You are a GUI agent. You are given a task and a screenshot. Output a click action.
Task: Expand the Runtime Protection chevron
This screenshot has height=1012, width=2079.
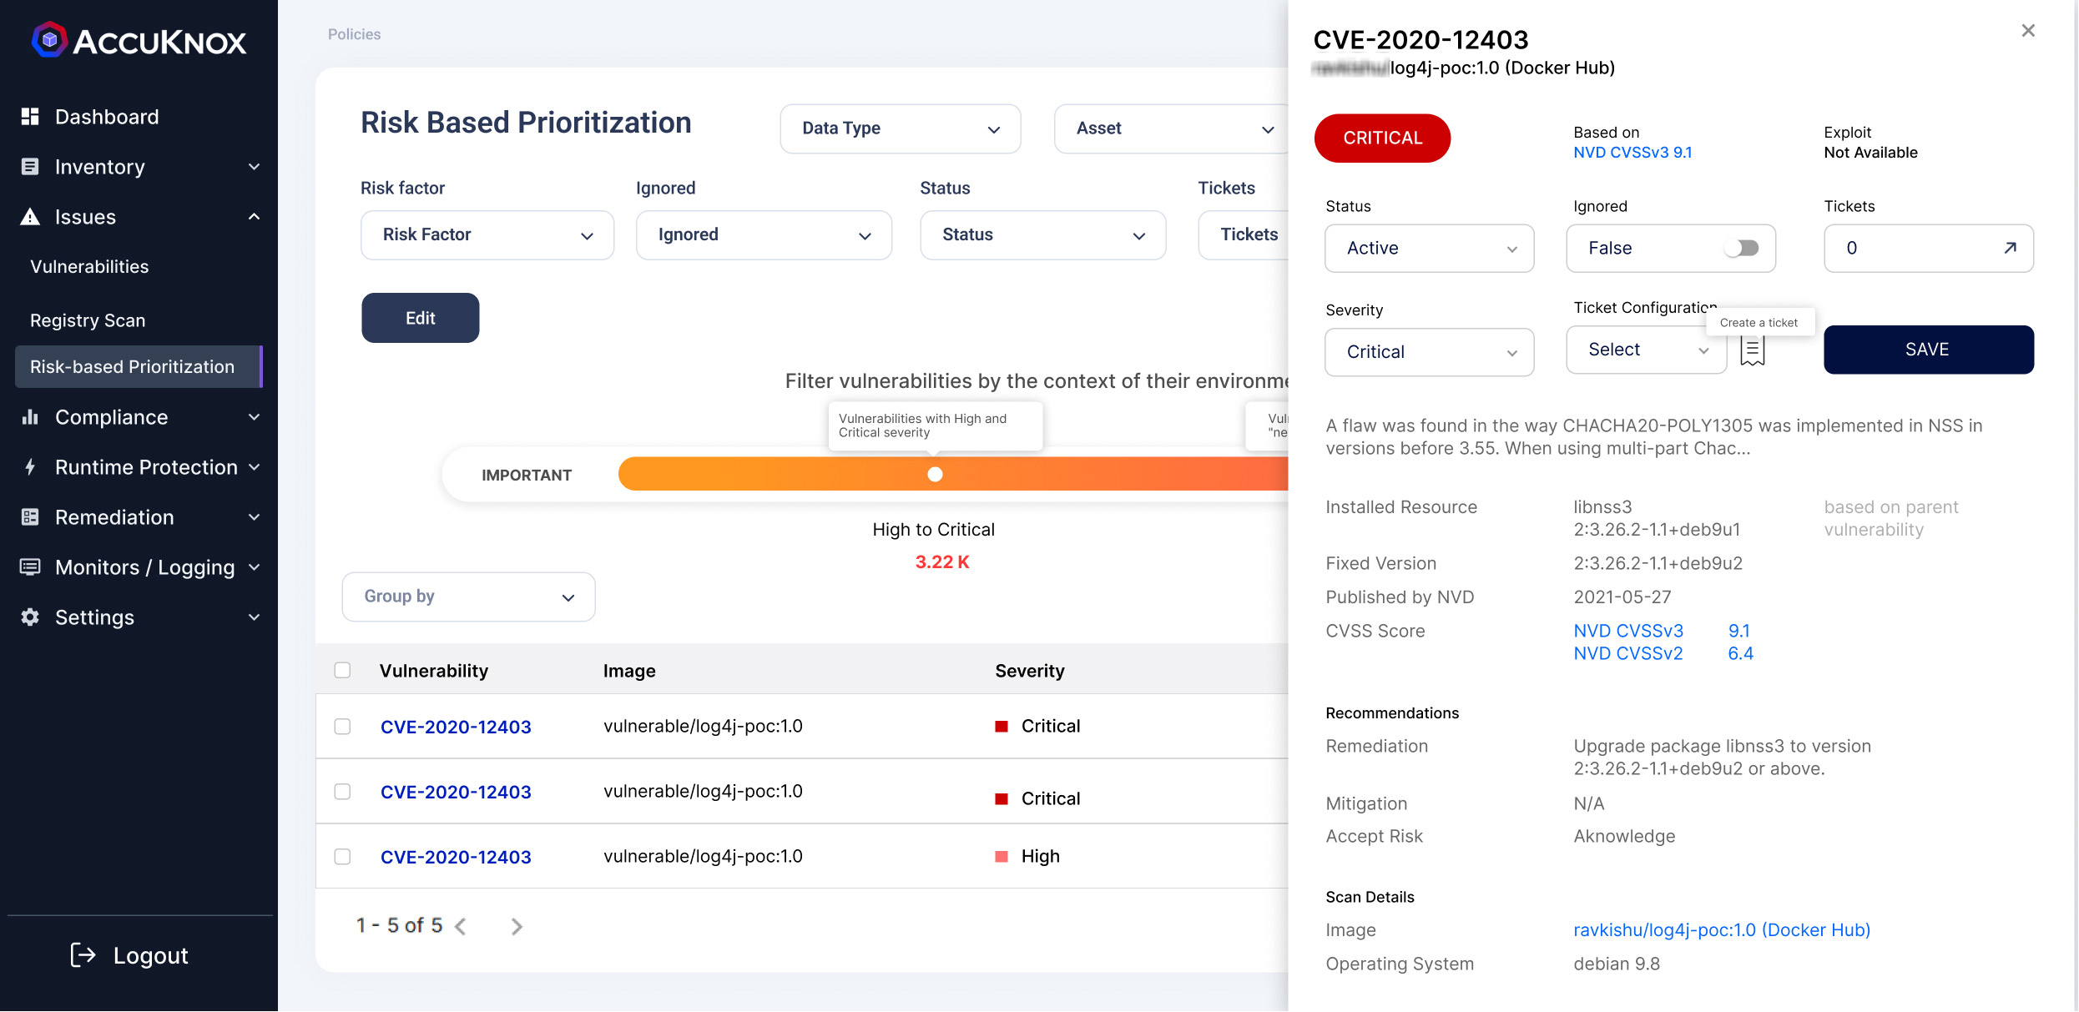coord(255,467)
